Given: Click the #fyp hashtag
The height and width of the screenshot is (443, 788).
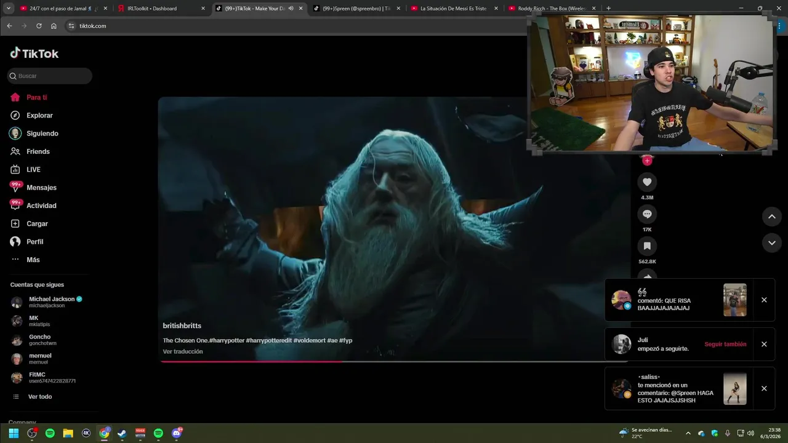Looking at the screenshot, I should pyautogui.click(x=345, y=340).
